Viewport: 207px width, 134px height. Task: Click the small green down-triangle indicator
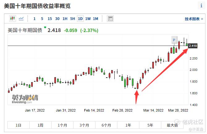pyautogui.click(x=45, y=27)
